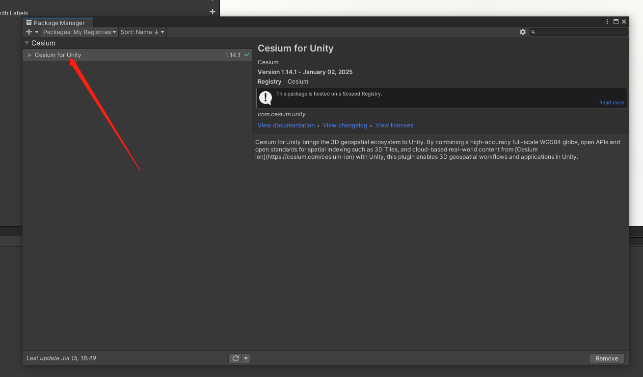
Task: Open the dropdown arrow beside refresh
Action: click(246, 358)
